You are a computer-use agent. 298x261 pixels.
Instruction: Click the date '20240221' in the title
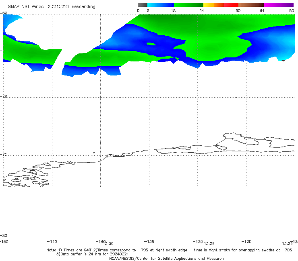click(x=58, y=7)
